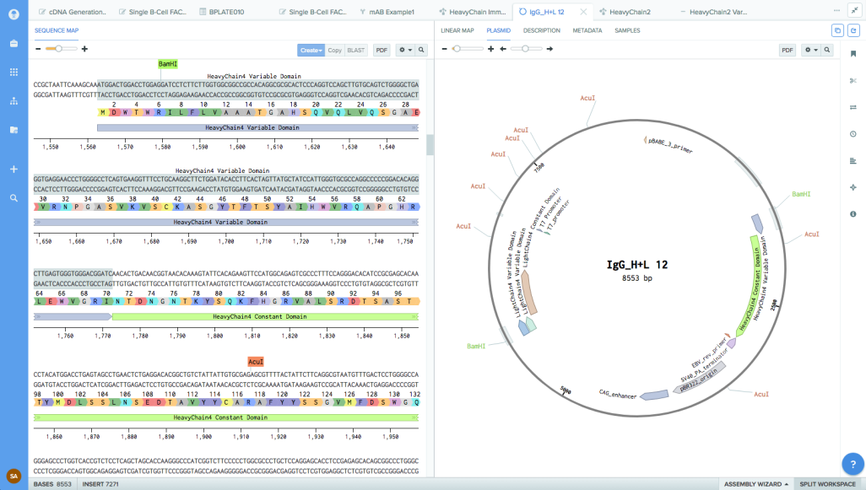Click the history clock icon
The height and width of the screenshot is (490, 866).
click(x=853, y=134)
